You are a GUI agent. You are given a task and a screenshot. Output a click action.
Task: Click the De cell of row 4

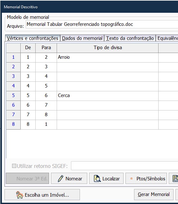click(28, 86)
